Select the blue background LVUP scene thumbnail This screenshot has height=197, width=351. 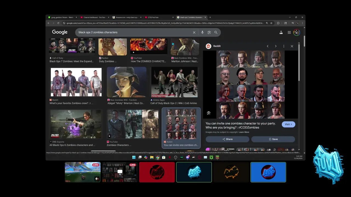pos(268,172)
